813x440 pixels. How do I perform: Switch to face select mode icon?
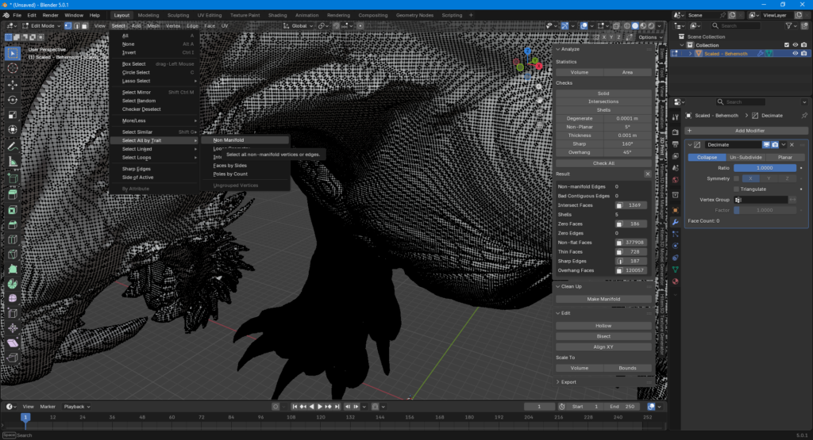click(85, 25)
